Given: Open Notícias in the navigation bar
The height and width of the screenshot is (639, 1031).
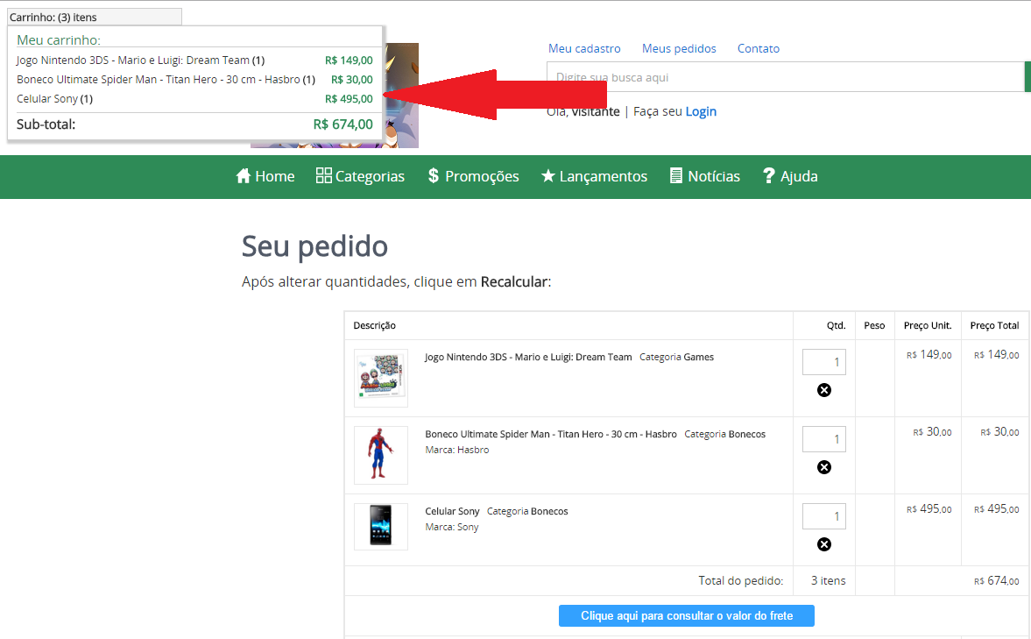Looking at the screenshot, I should (705, 176).
